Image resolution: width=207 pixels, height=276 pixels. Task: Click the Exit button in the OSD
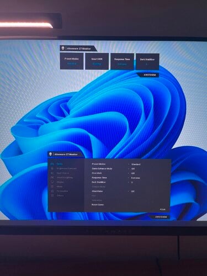tap(162, 209)
